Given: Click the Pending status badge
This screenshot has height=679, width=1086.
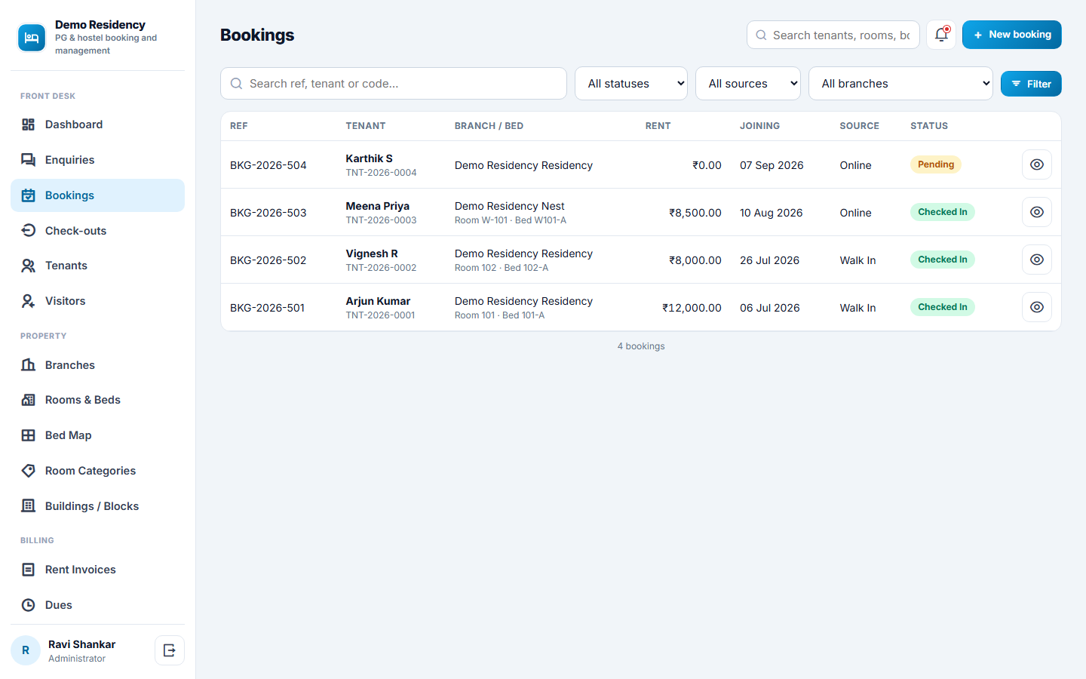Looking at the screenshot, I should (x=936, y=164).
